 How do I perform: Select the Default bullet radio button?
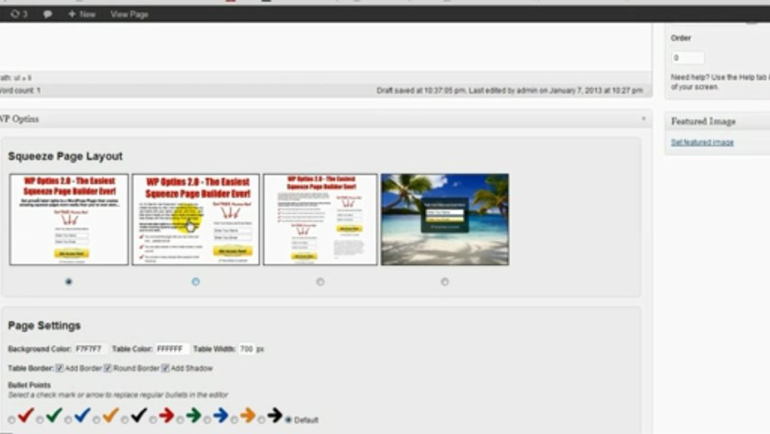tap(288, 420)
